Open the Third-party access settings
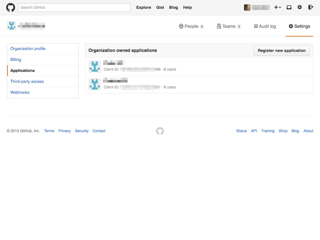The width and height of the screenshot is (320, 240). coord(27,81)
